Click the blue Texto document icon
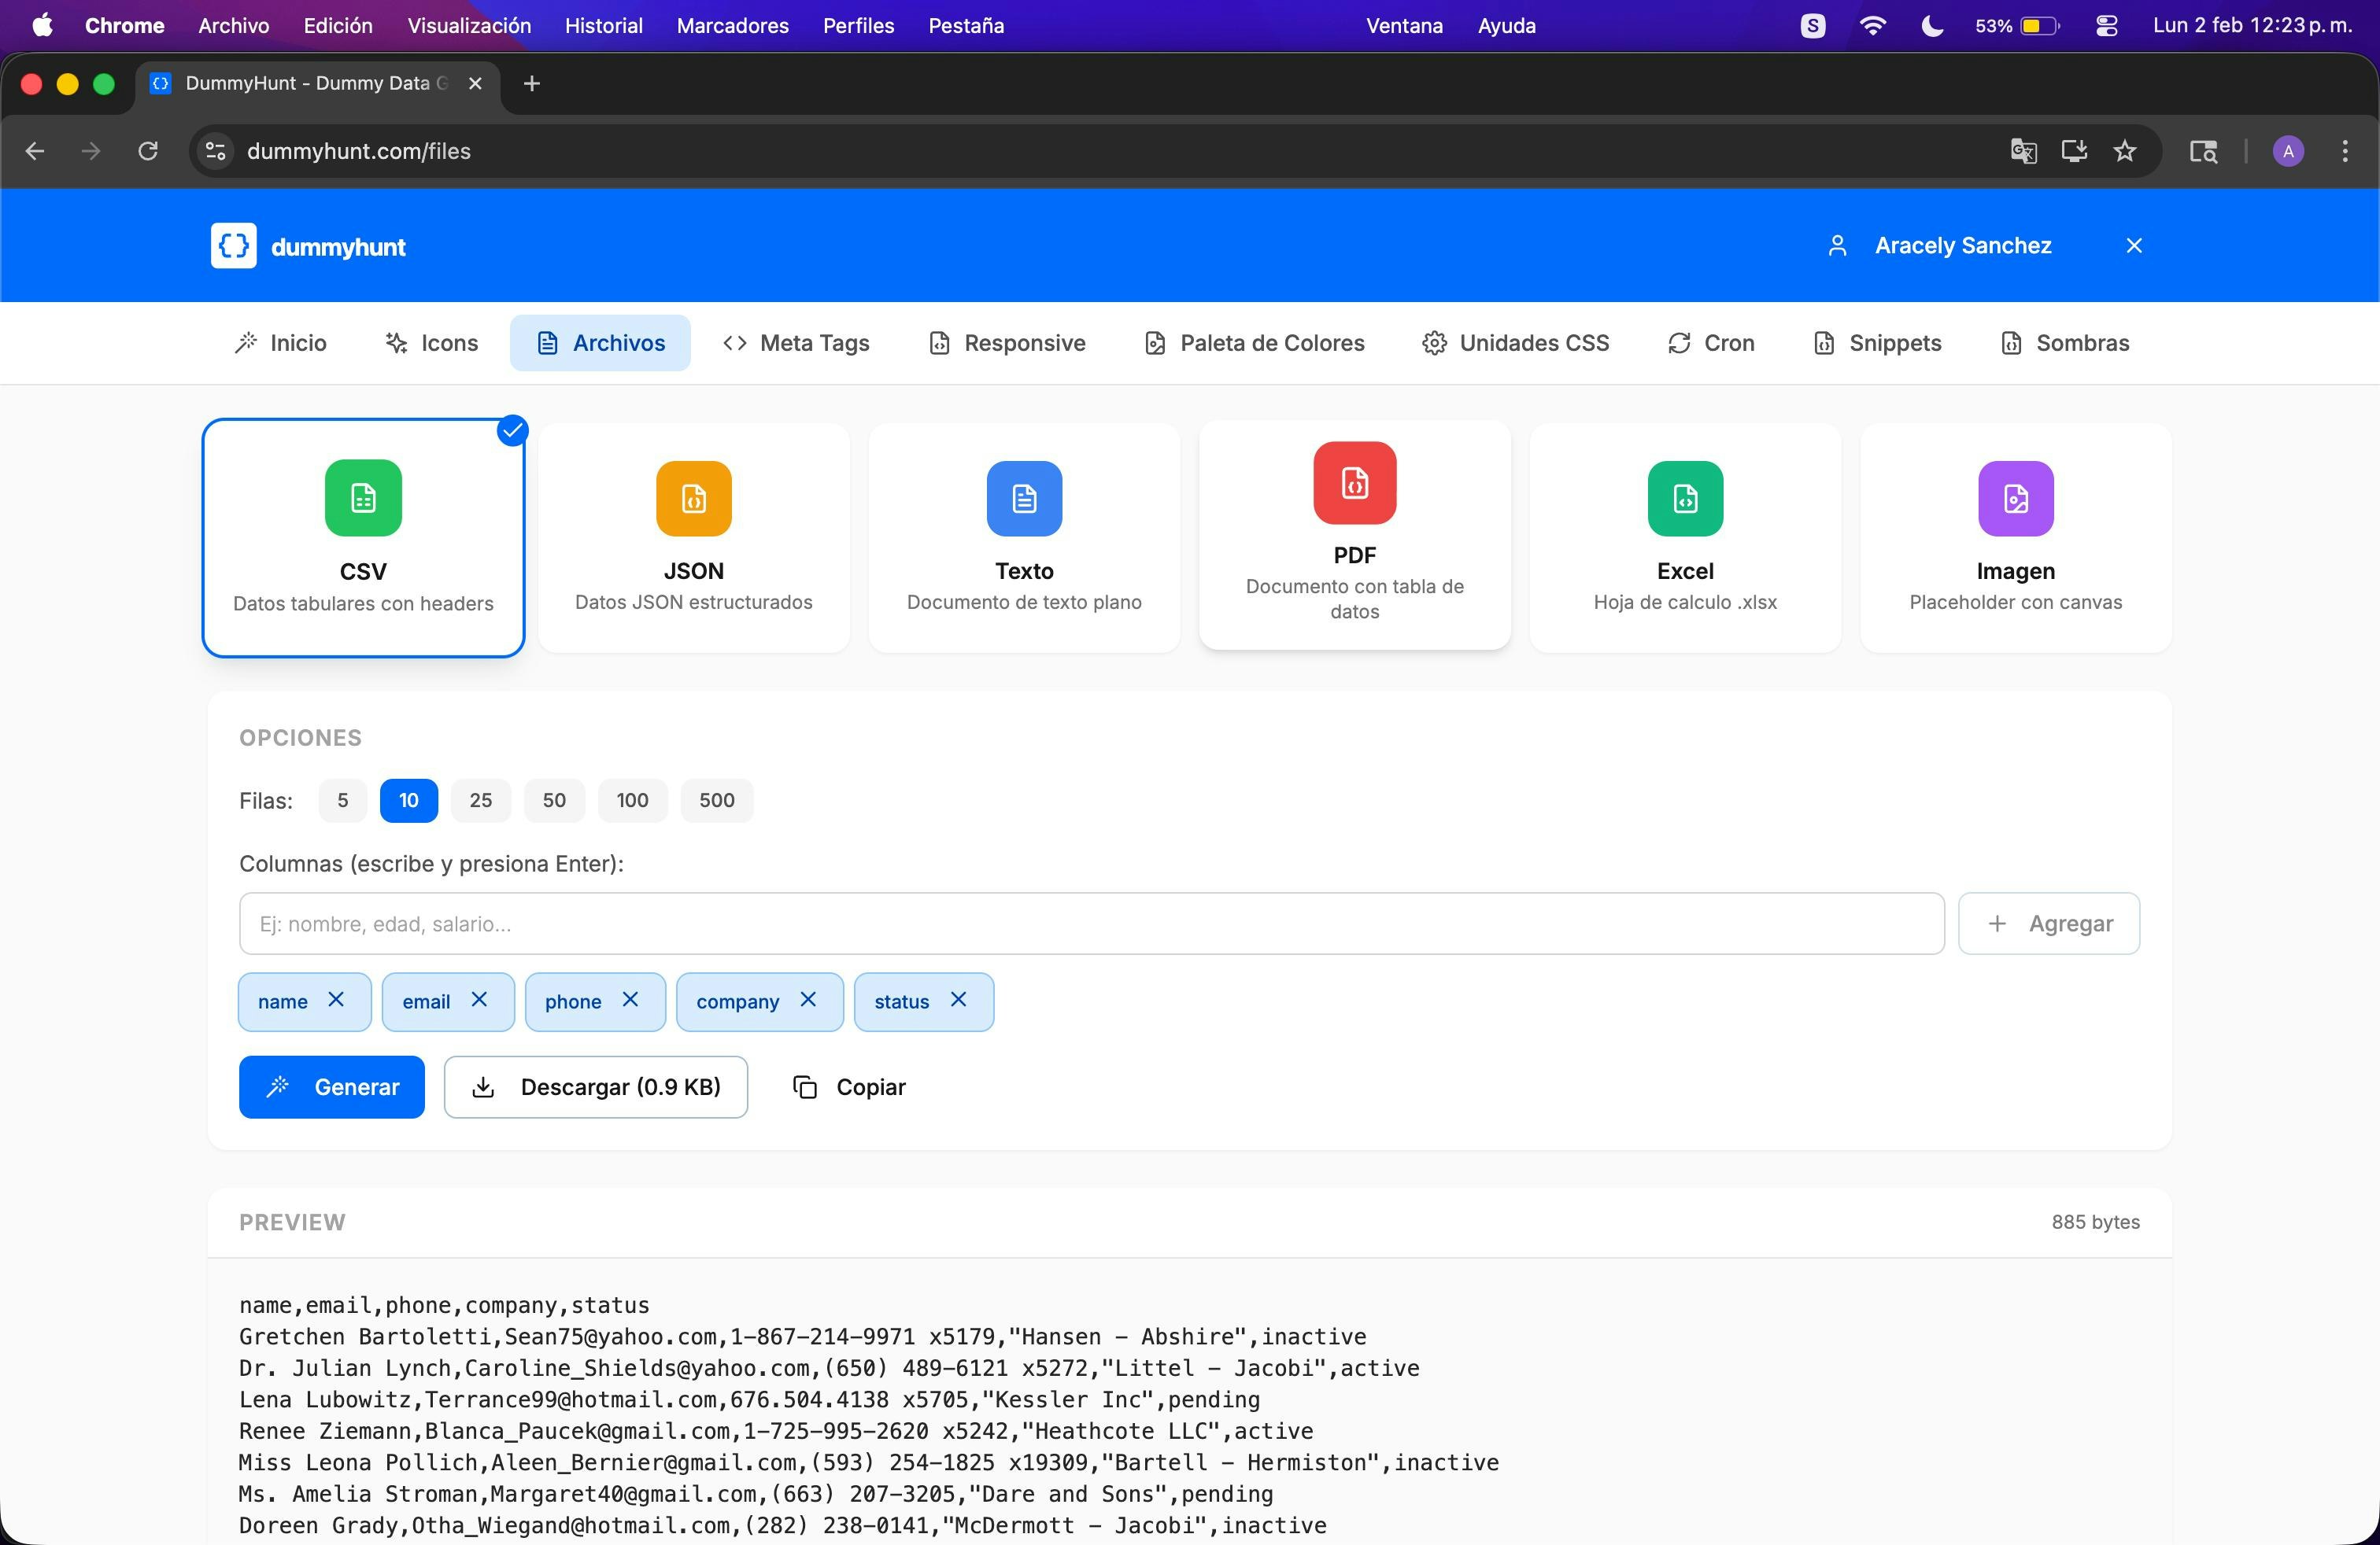The image size is (2380, 1545). [1024, 498]
